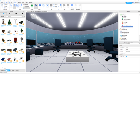Click Lock in the Edit group
The height and width of the screenshot is (140, 140).
point(55,6)
